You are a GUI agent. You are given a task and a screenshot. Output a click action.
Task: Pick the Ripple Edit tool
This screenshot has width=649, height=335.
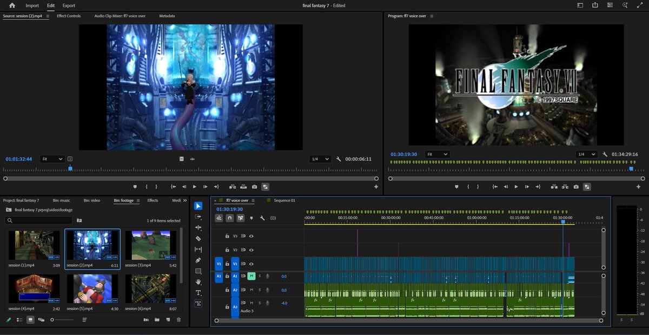pyautogui.click(x=198, y=227)
